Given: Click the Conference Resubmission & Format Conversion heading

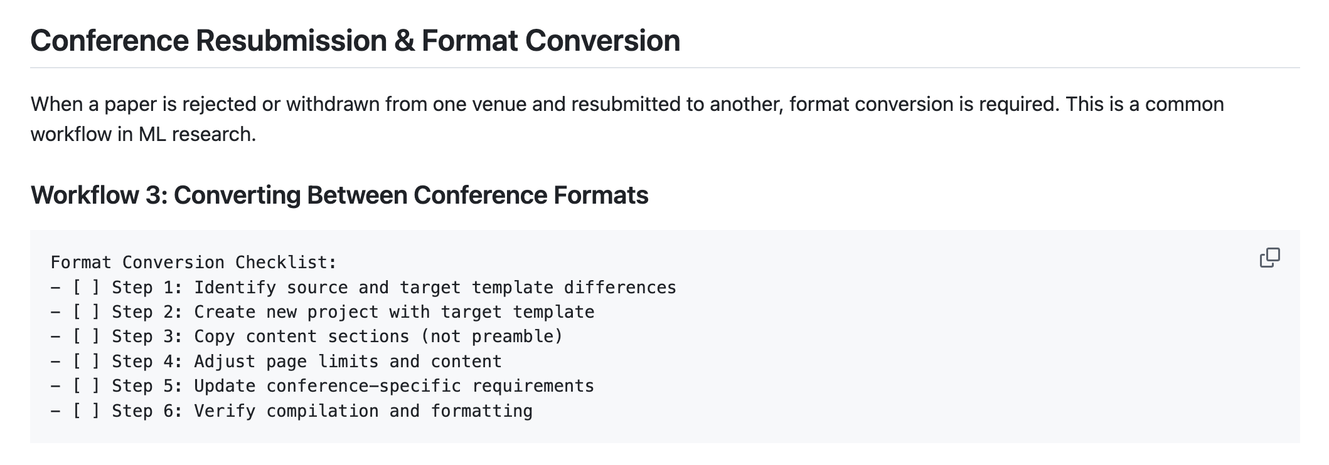Looking at the screenshot, I should 355,41.
